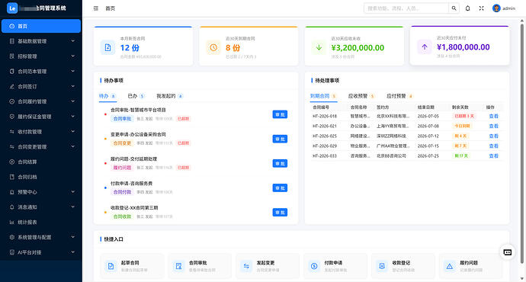
Task: Click the 合同归档 sidebar icon
Action: coord(12,177)
